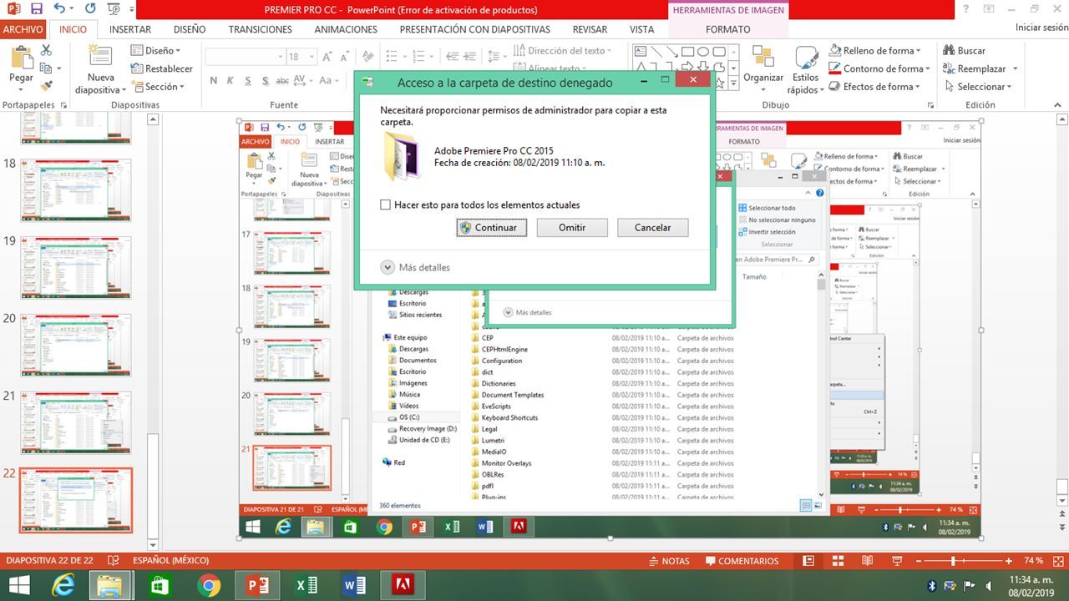Select slide 21 thumbnail

[x=76, y=422]
